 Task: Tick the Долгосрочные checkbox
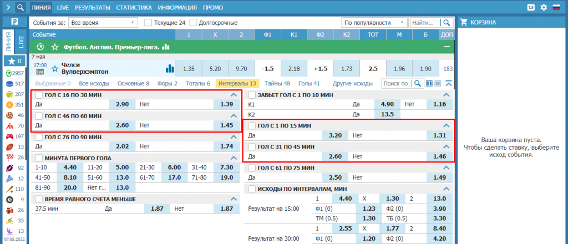tap(194, 23)
